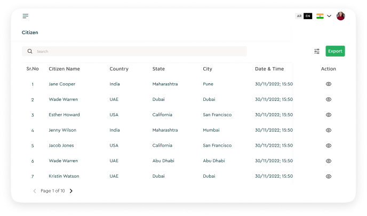367x216 pixels.
Task: Switch language to EN
Action: point(308,16)
